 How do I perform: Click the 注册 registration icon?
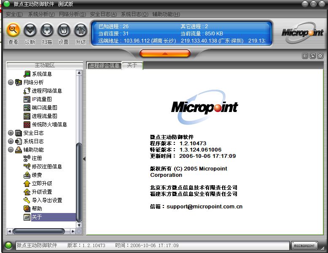tap(27, 158)
